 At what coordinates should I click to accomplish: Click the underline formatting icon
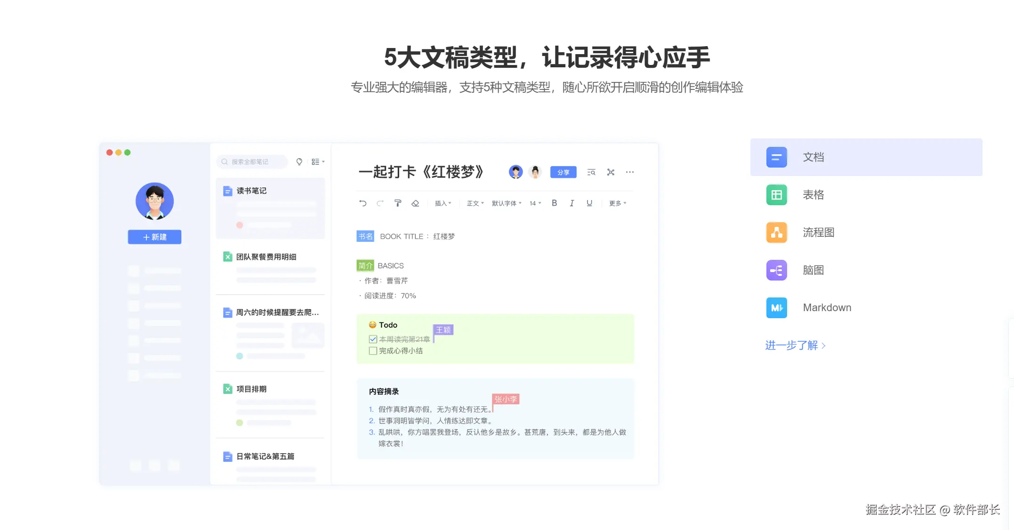click(x=589, y=203)
